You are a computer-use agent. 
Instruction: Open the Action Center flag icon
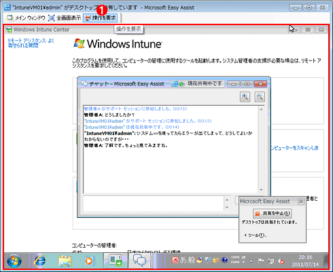pos(261,261)
